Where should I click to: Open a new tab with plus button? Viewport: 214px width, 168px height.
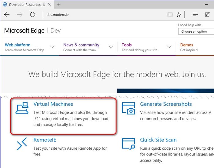click(59, 4)
